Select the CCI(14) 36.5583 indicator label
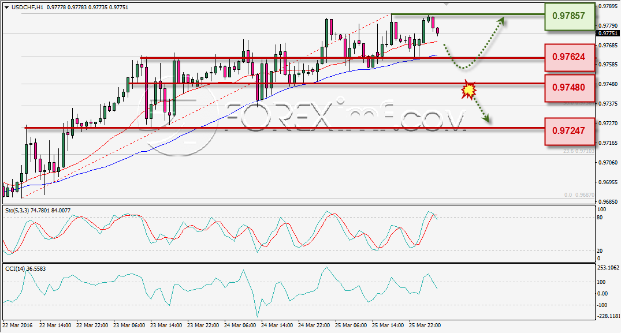Viewport: 621px width, 333px height. 25,269
